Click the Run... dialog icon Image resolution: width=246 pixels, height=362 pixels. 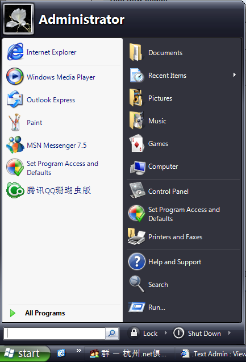[137, 307]
